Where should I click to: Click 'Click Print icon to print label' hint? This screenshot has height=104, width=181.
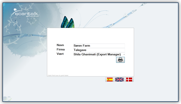coord(58,75)
